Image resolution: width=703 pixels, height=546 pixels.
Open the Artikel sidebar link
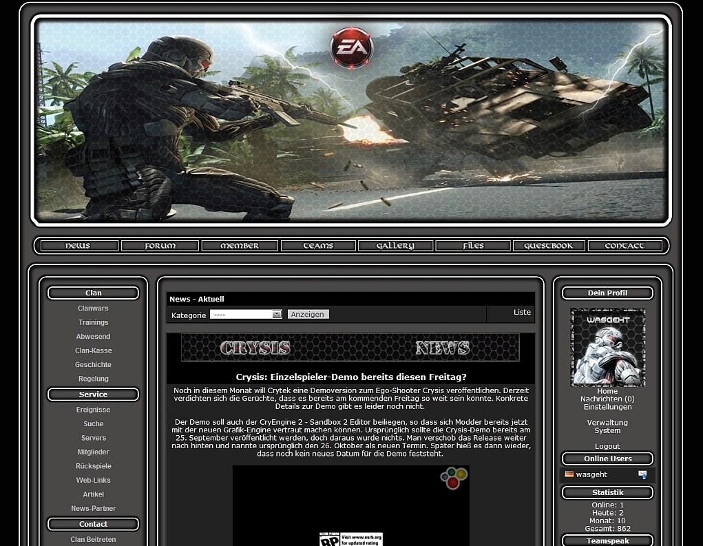[x=93, y=494]
